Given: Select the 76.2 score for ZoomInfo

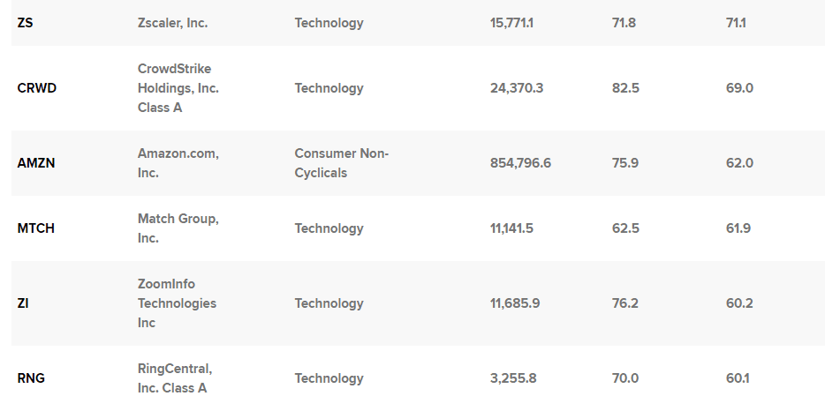Looking at the screenshot, I should pyautogui.click(x=625, y=303).
